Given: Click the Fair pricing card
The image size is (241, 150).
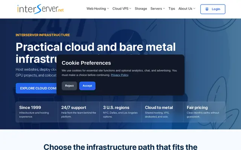Looking at the screenshot, I should (204, 112).
